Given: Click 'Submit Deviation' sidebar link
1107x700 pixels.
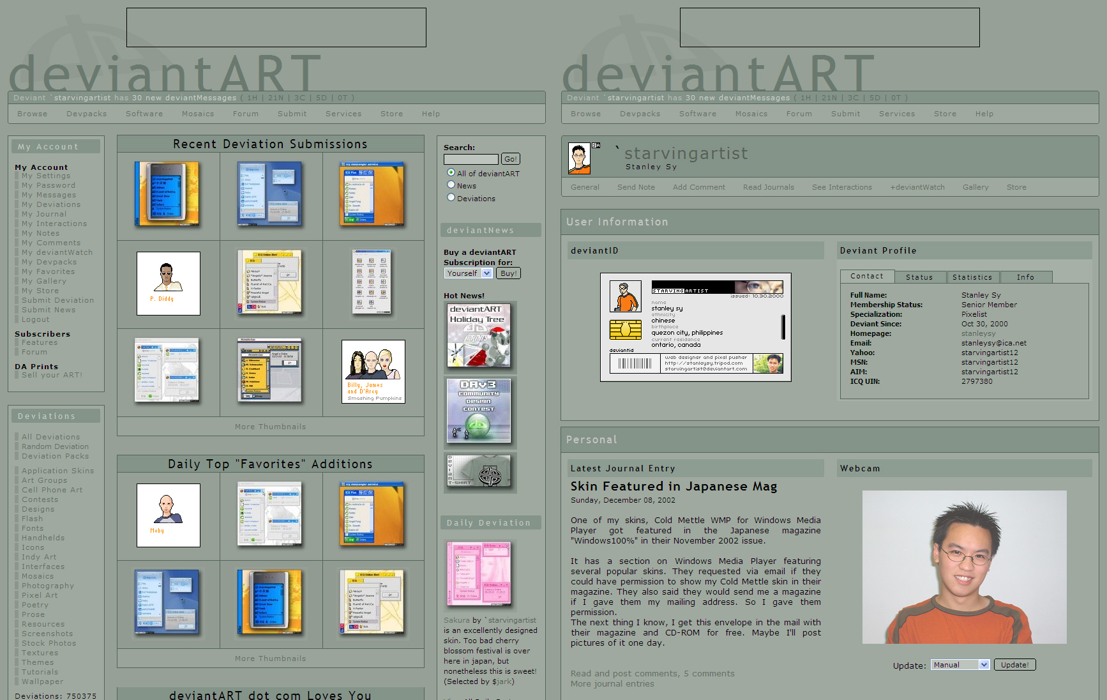Looking at the screenshot, I should [x=58, y=300].
